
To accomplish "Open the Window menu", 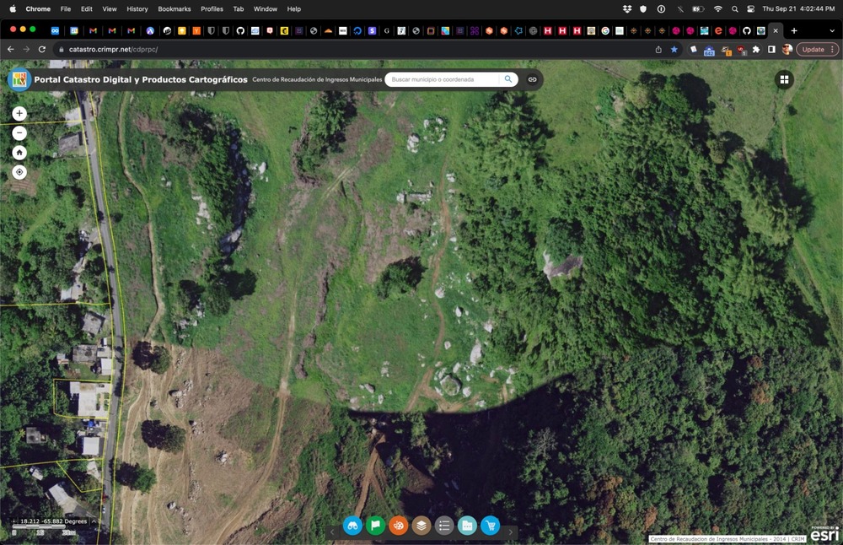I will click(x=266, y=9).
